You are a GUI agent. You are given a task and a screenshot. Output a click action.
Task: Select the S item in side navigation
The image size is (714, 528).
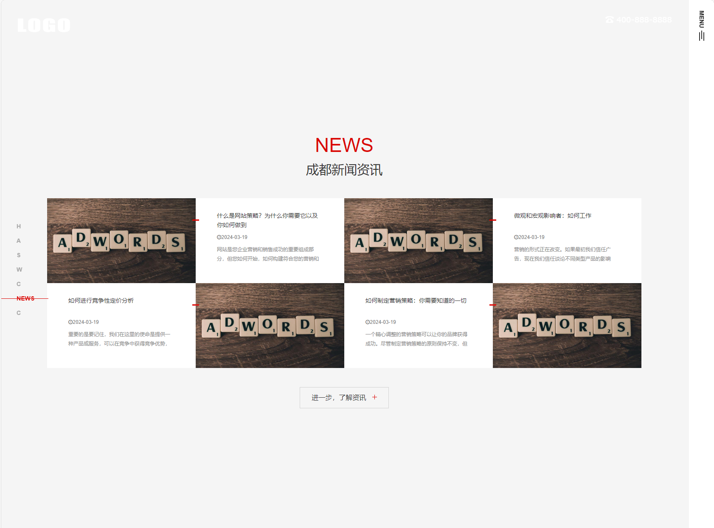(19, 255)
